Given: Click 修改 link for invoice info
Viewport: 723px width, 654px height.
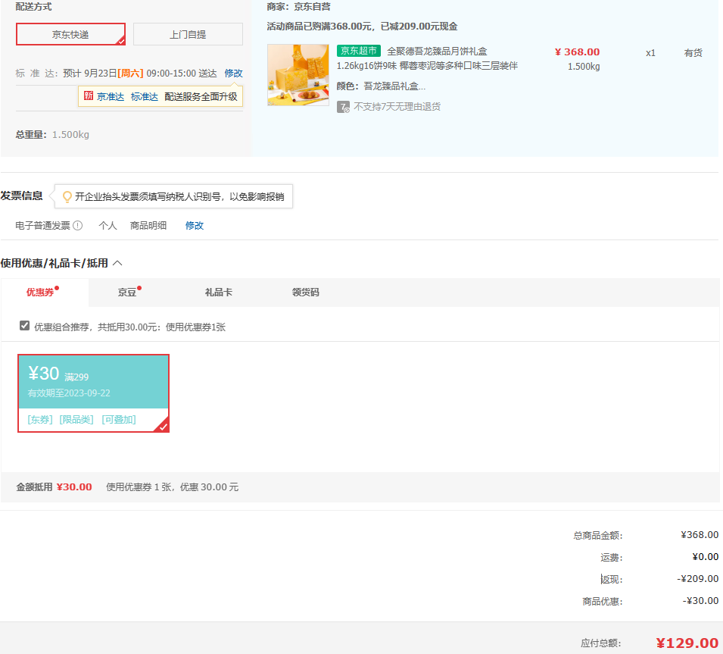Looking at the screenshot, I should 194,225.
